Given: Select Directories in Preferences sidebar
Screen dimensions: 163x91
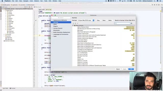Looking at the screenshot, I should click(57, 30).
